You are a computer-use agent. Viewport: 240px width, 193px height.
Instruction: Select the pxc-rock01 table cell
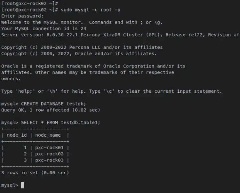(x=49, y=148)
